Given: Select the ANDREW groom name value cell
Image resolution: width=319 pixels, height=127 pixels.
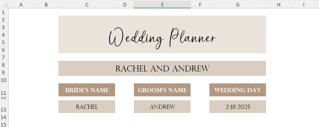Looking at the screenshot, I should point(162,107).
